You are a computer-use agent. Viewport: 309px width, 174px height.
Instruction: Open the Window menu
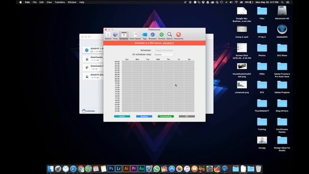[x=72, y=2]
